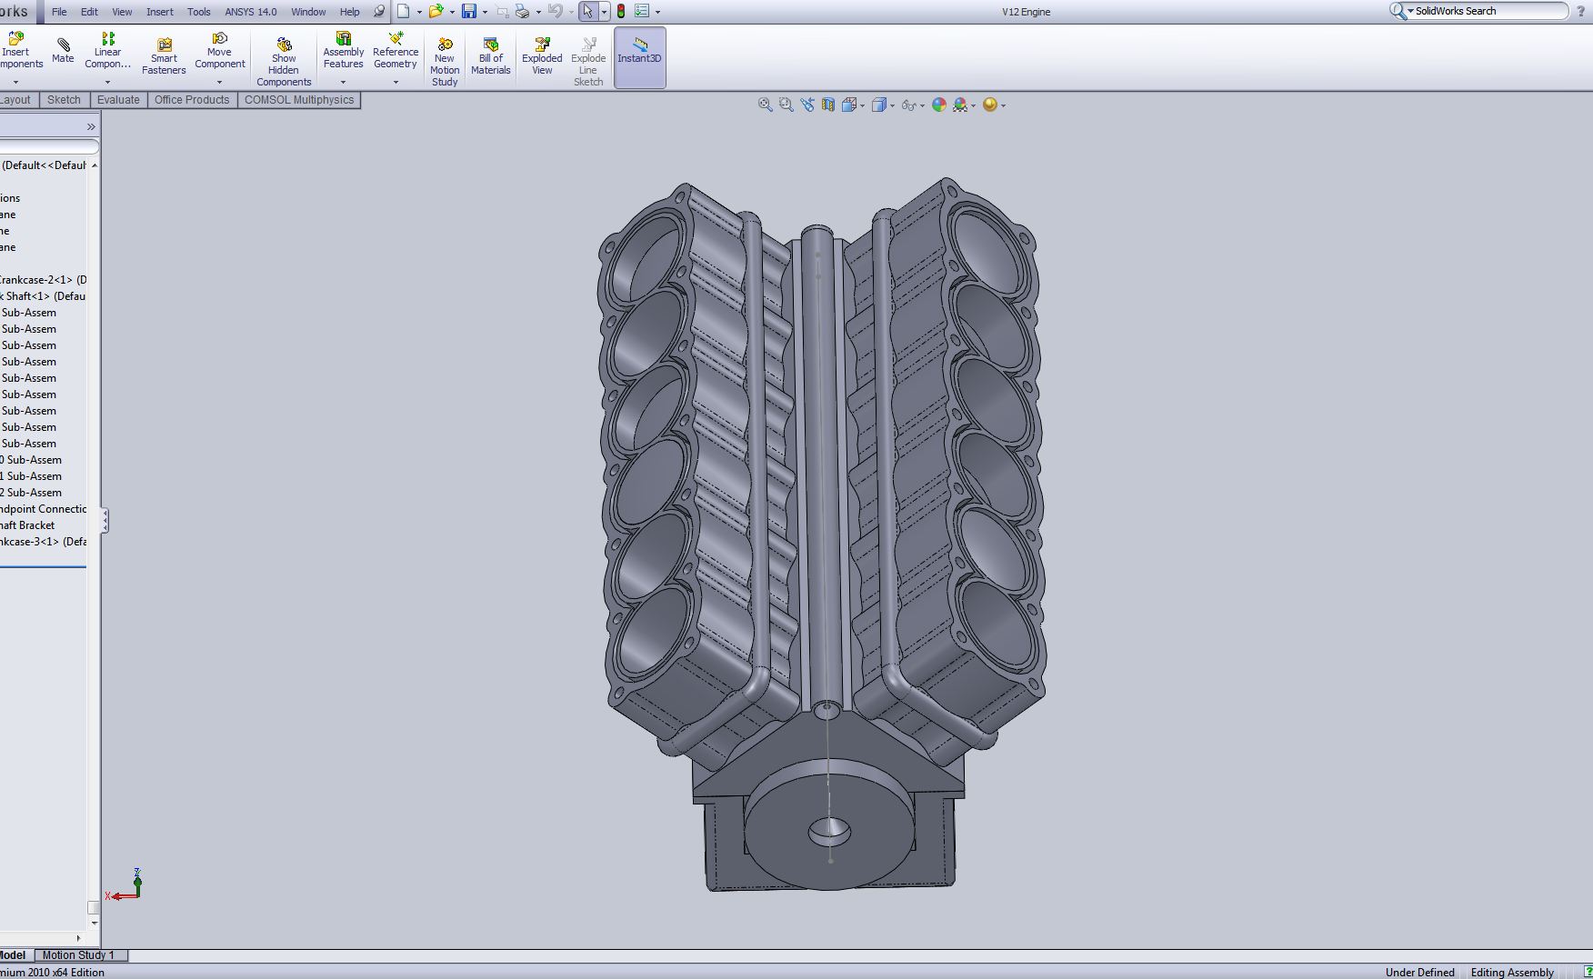Click Show Hidden Components
This screenshot has height=979, width=1593.
click(284, 62)
